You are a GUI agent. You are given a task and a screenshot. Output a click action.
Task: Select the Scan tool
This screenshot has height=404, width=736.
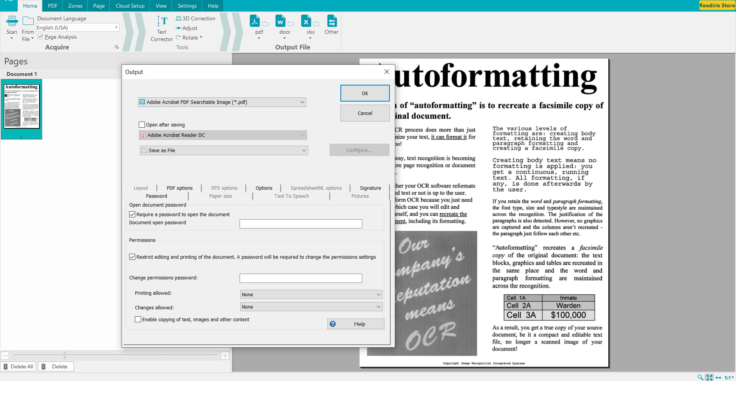click(x=11, y=28)
